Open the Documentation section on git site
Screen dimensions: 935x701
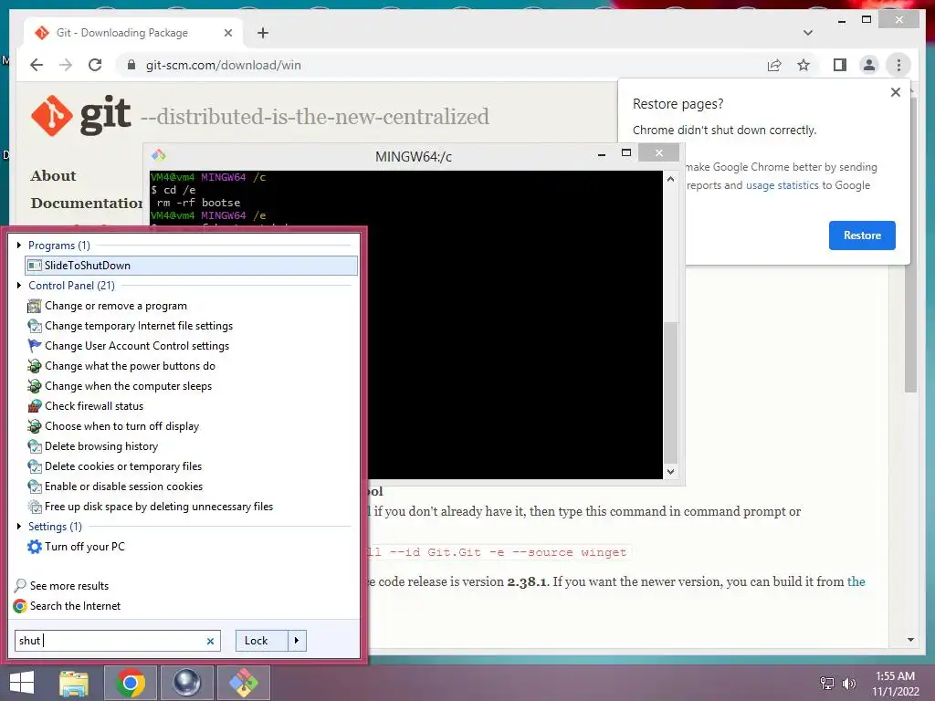pyautogui.click(x=87, y=204)
